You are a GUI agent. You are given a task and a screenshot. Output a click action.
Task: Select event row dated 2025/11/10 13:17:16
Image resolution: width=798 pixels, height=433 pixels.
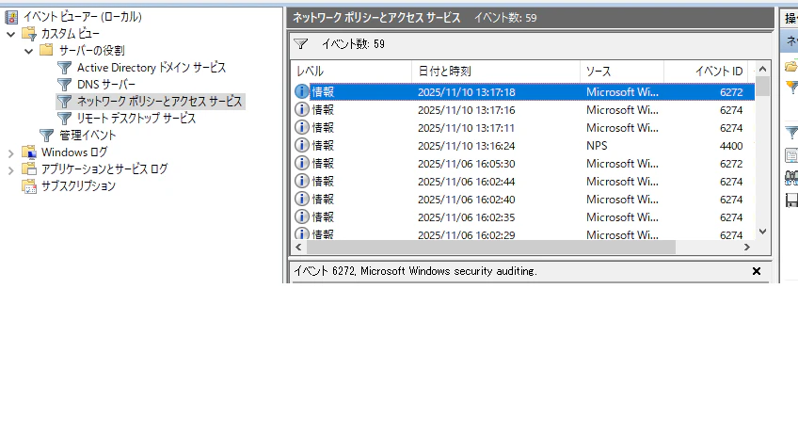pyautogui.click(x=523, y=110)
